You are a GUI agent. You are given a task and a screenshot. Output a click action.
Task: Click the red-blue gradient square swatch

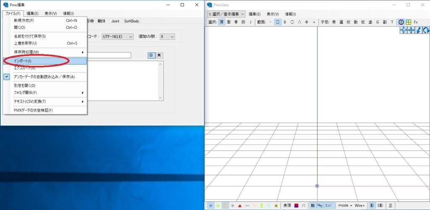click(x=296, y=205)
